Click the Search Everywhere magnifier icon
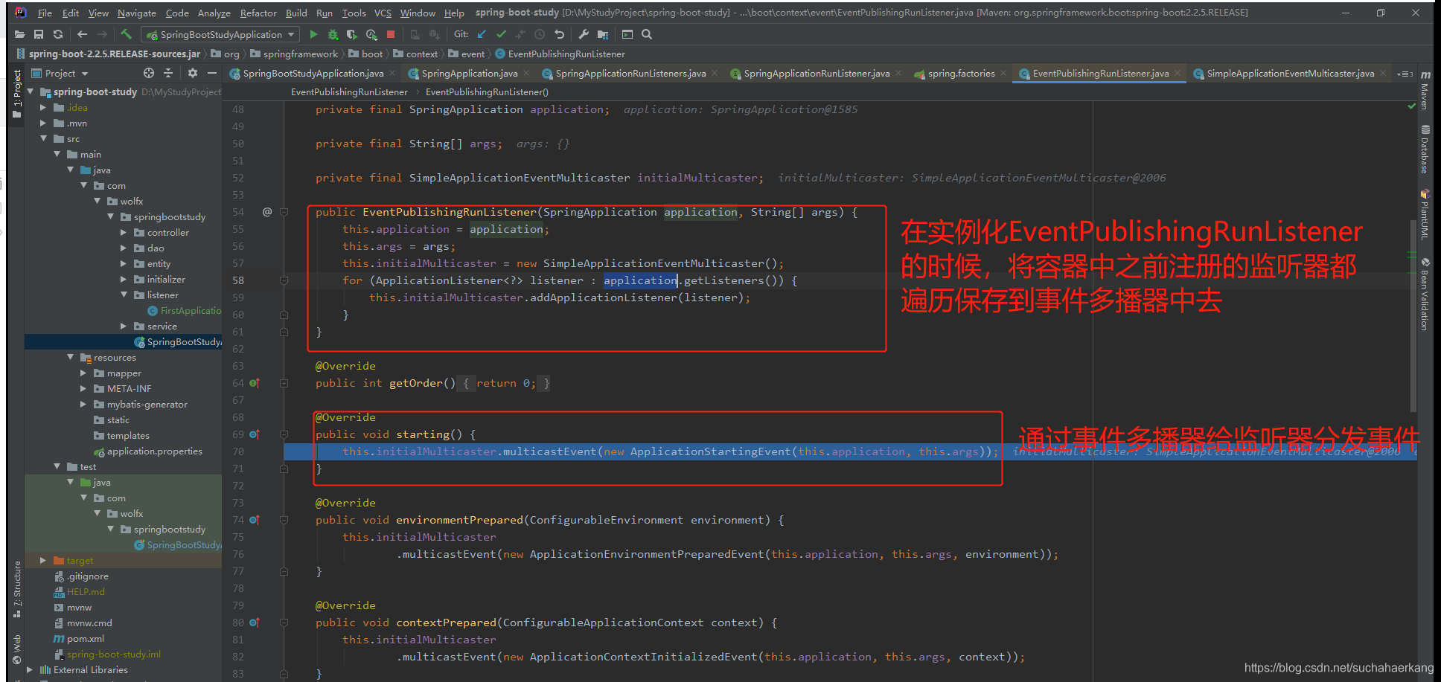 coord(647,34)
